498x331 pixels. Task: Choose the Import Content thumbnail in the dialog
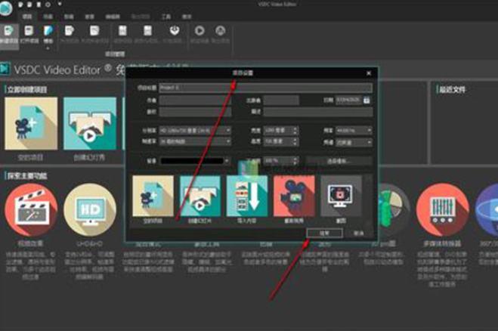247,196
